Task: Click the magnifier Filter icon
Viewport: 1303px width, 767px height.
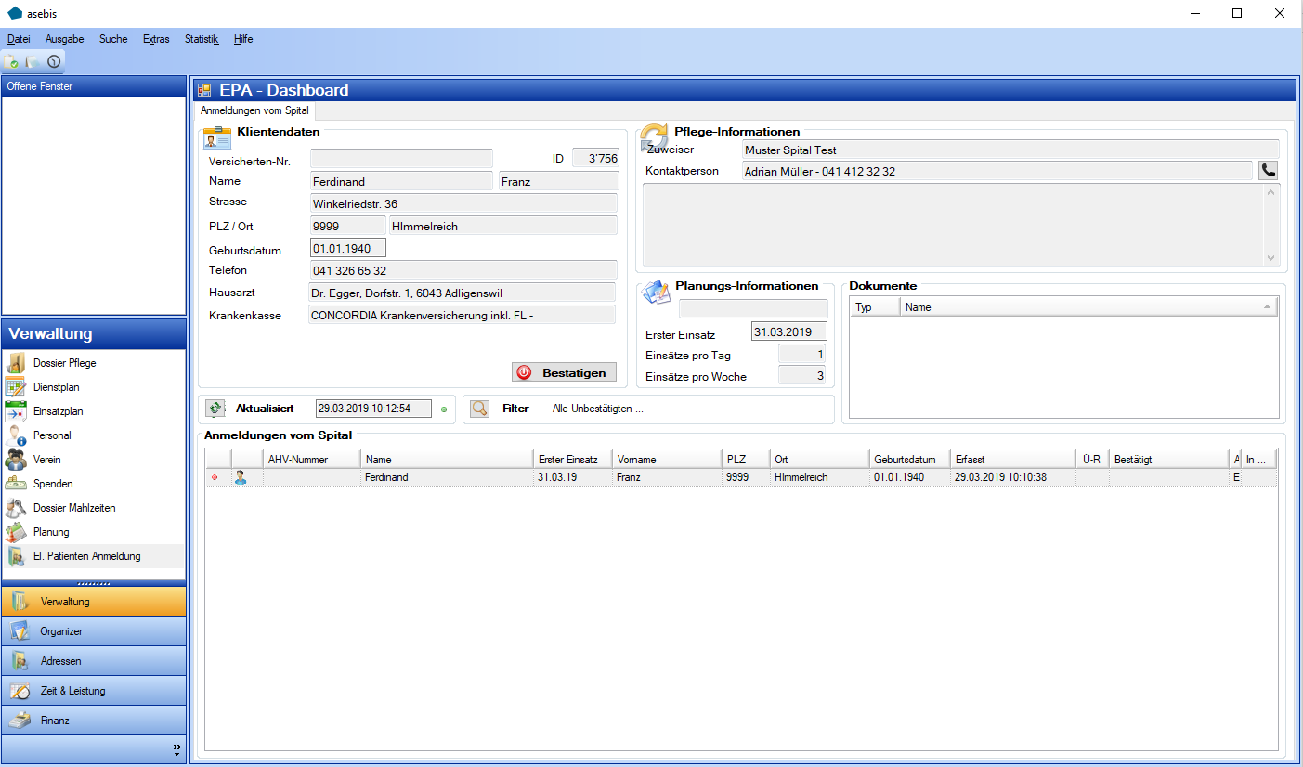Action: 479,409
